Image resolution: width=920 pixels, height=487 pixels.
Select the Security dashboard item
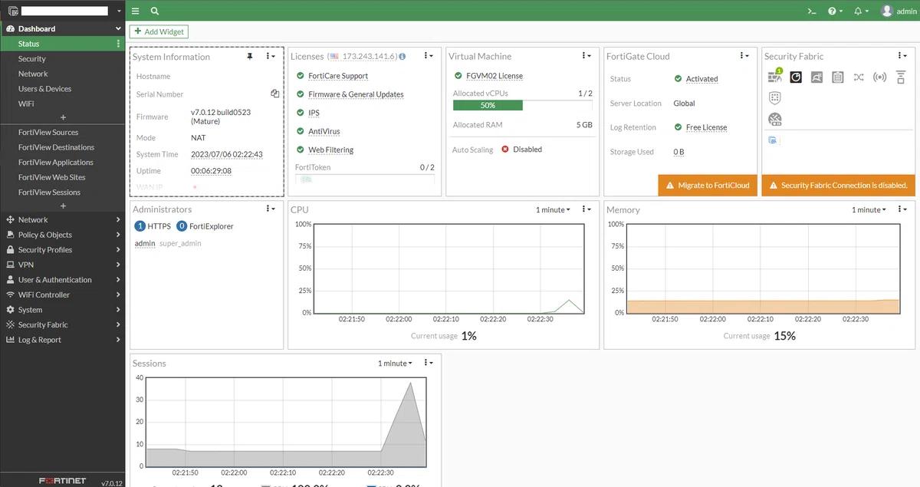pos(62,58)
